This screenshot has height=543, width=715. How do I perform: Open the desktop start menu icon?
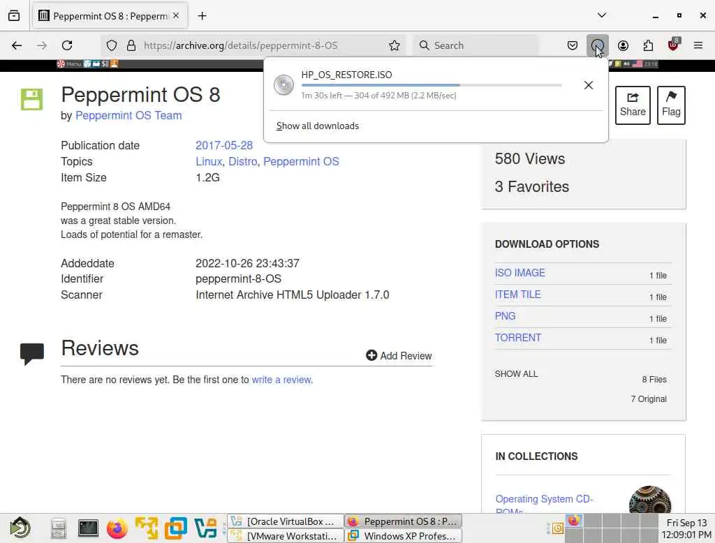20,528
